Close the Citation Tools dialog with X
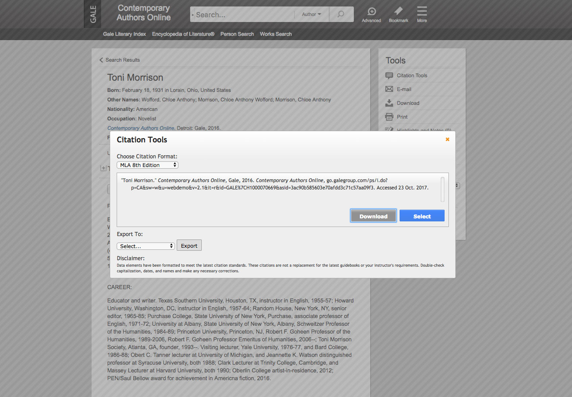 tap(448, 139)
